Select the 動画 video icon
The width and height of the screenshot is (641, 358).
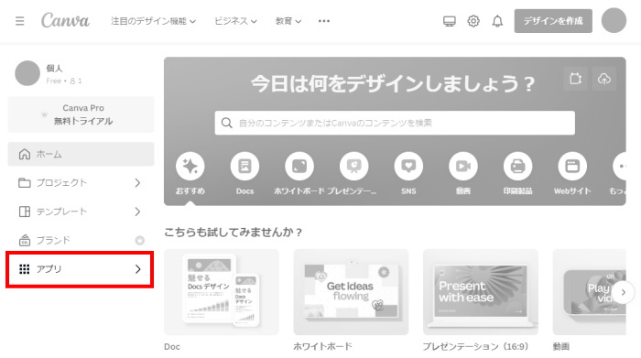coord(463,166)
